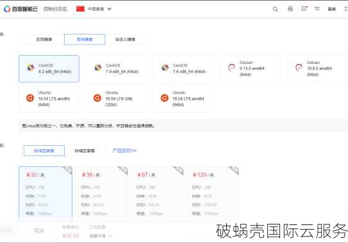The height and width of the screenshot is (243, 348).
Task: Switch to 标准型套餐 plan tab
Action: pyautogui.click(x=44, y=151)
